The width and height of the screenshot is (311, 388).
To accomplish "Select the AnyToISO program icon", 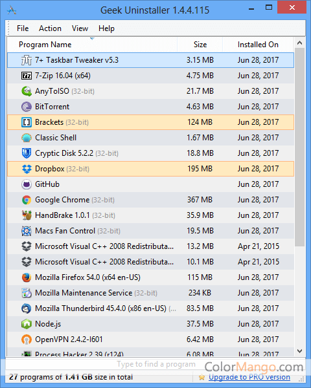I will point(27,91).
